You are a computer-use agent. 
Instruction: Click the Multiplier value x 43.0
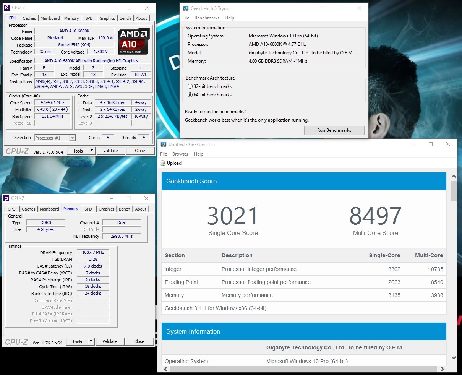tap(52, 109)
